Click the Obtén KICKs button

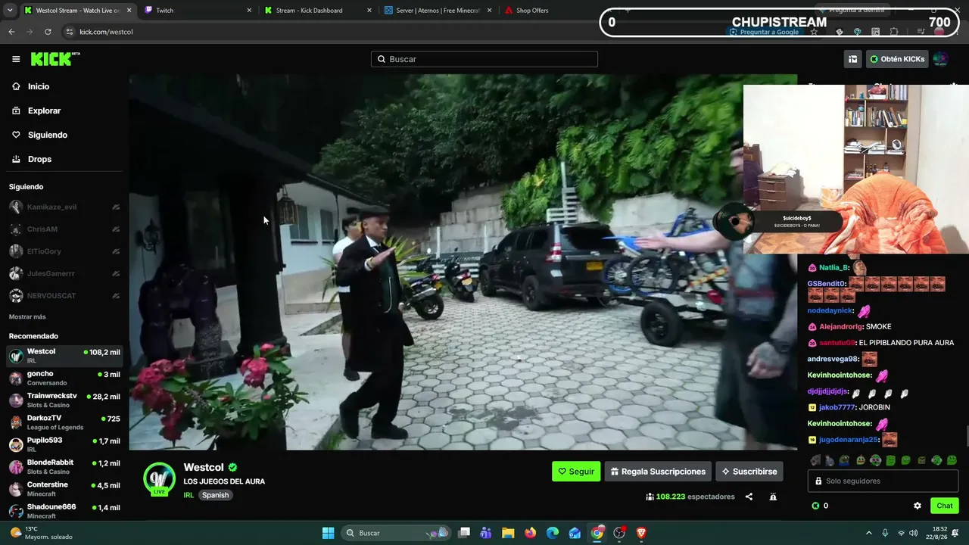[x=897, y=59]
